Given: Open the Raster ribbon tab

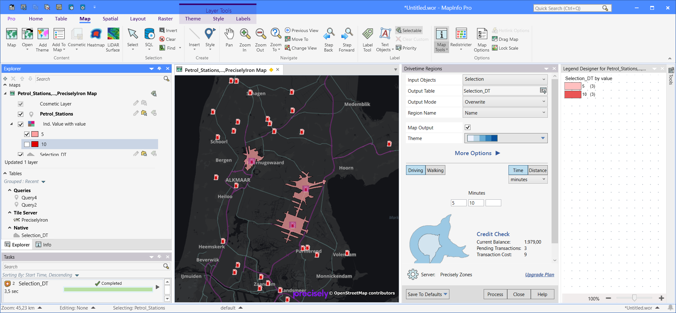Looking at the screenshot, I should [x=165, y=19].
